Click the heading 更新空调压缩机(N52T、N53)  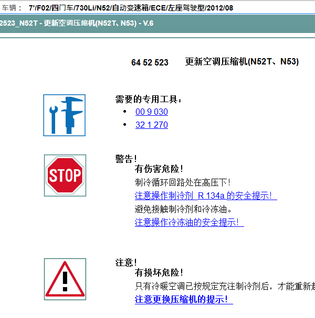coord(242,62)
